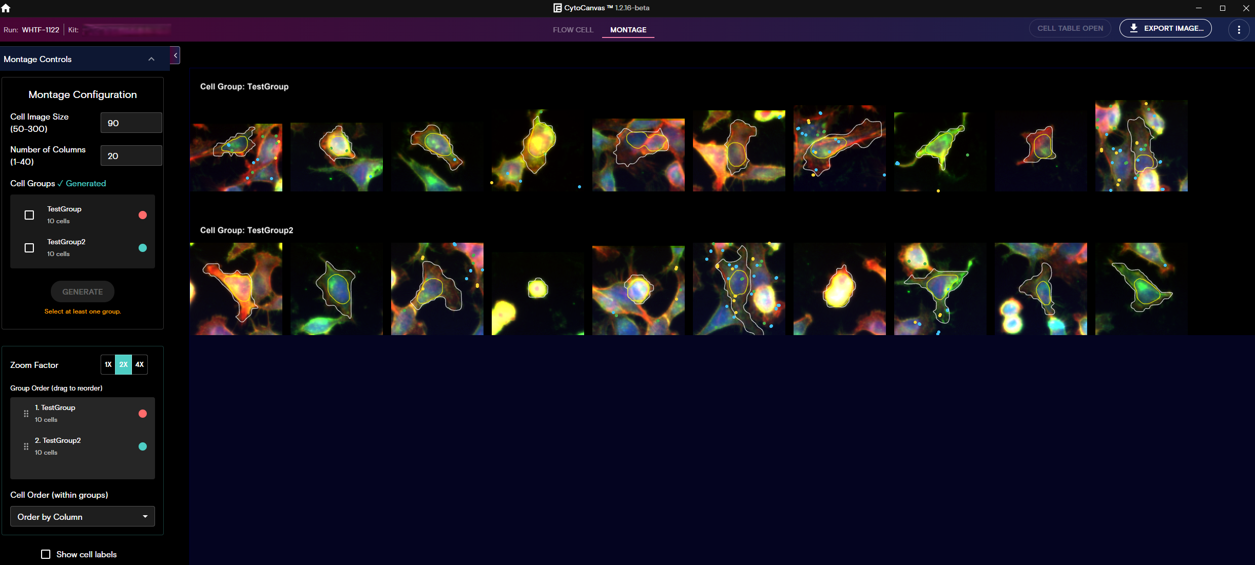The image size is (1255, 565).
Task: Click the home icon in the title bar
Action: click(6, 8)
